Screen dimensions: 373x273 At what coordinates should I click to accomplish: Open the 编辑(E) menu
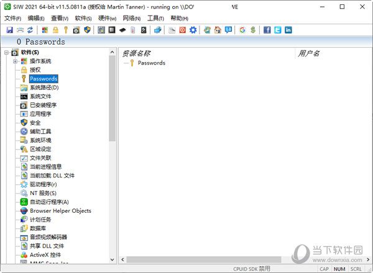coord(36,18)
